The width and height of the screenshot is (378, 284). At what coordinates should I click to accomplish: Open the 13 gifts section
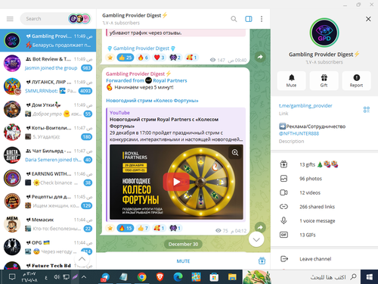coord(324,164)
